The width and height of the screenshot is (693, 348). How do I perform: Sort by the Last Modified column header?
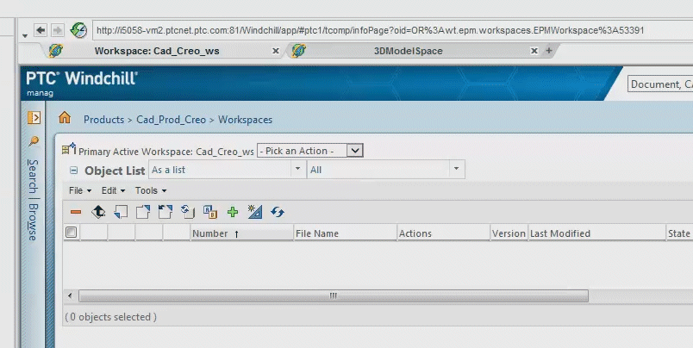click(x=596, y=233)
